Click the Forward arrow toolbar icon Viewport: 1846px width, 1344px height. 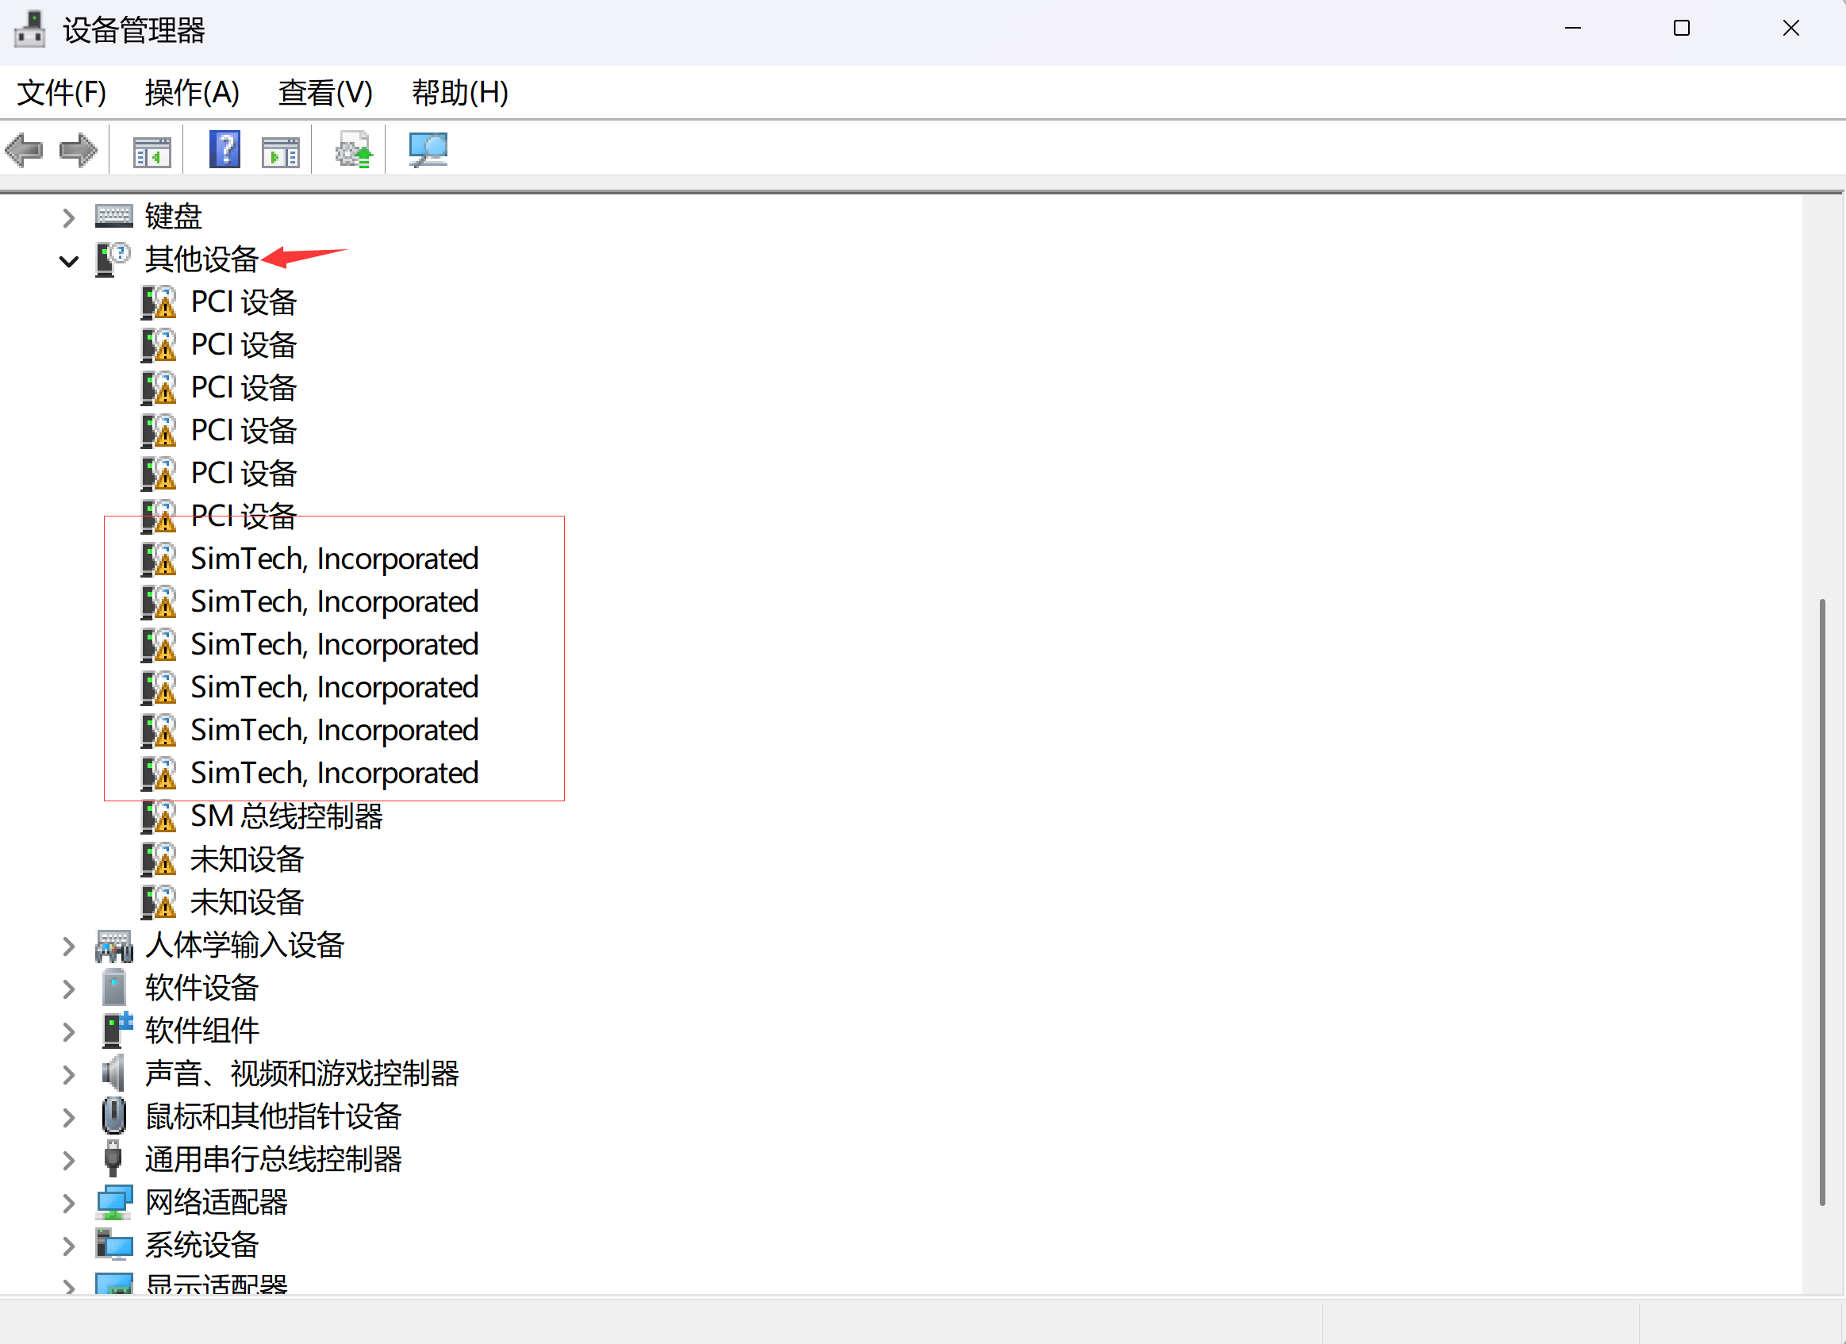[x=78, y=151]
